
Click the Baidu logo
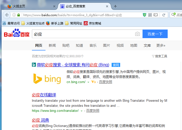point(17,33)
